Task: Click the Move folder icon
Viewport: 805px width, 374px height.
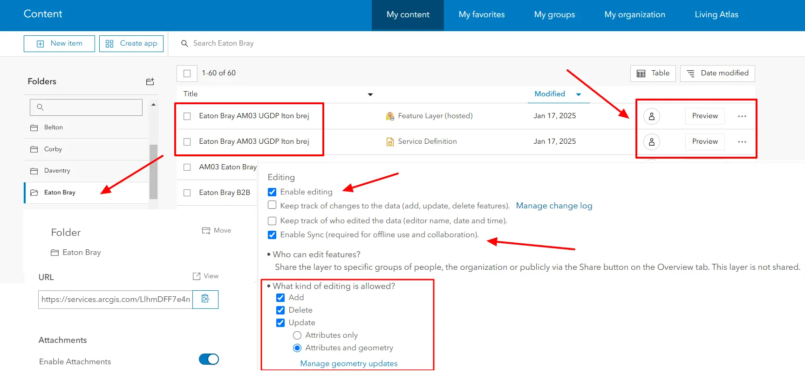Action: tap(206, 230)
